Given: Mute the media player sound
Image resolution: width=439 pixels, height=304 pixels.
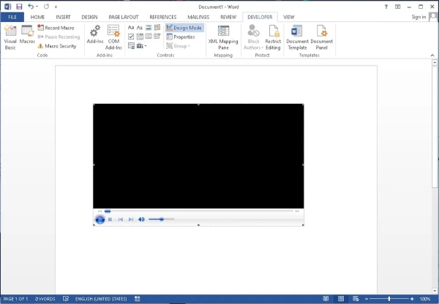Looking at the screenshot, I should point(141,219).
